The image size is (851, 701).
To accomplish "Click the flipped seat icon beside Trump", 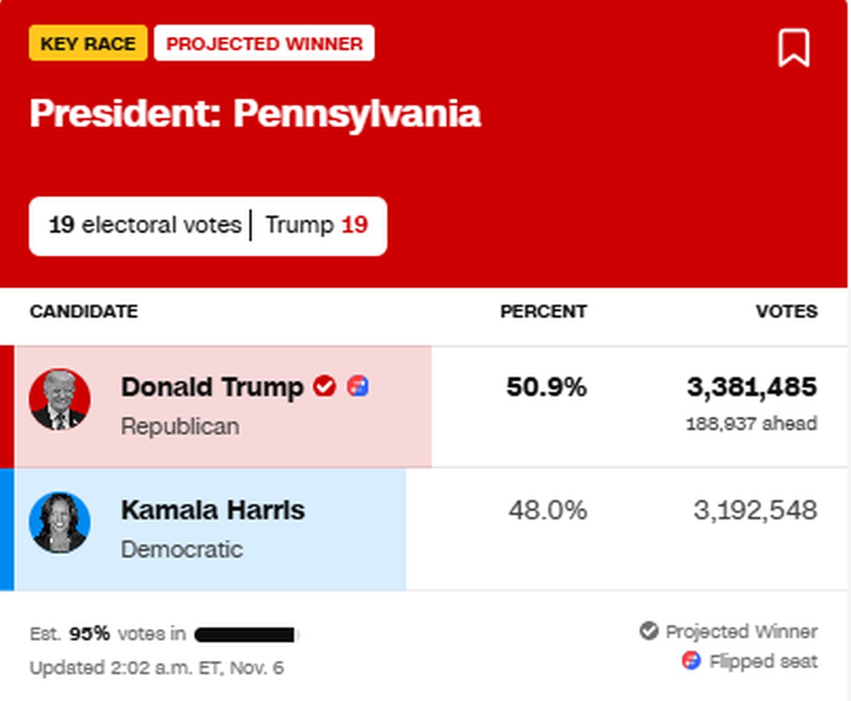I will coord(358,386).
